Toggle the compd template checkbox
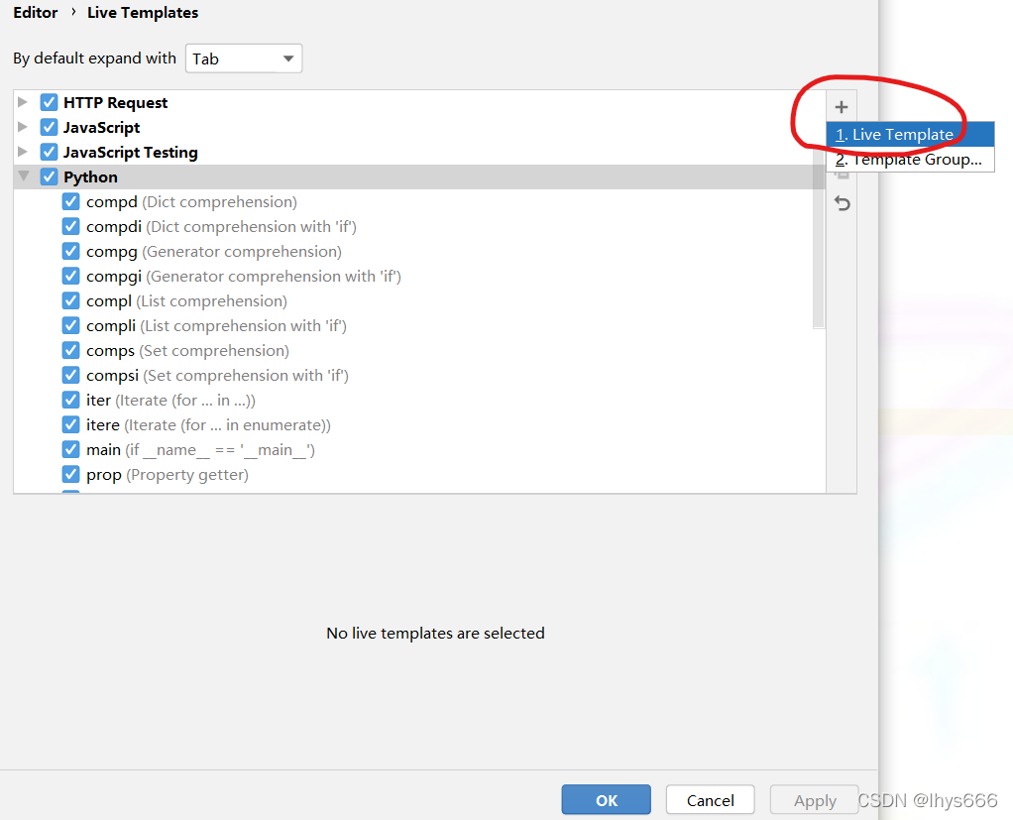The height and width of the screenshot is (820, 1013). coord(71,201)
